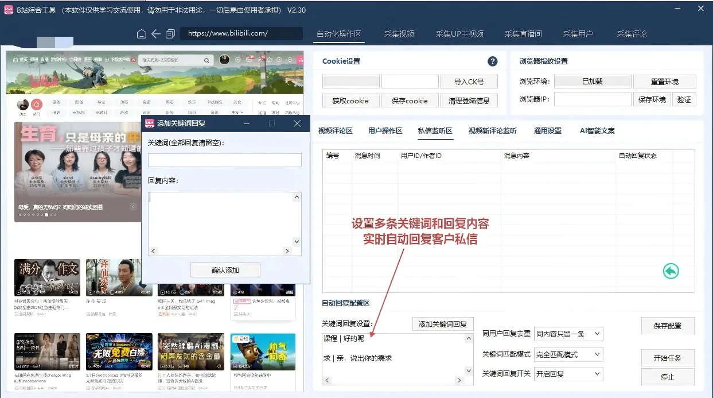
Task: Click the orange 热门 flame icon
Action: tap(37, 104)
